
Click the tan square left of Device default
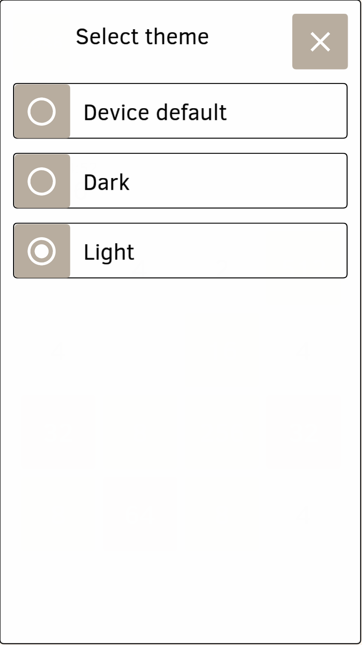click(42, 111)
